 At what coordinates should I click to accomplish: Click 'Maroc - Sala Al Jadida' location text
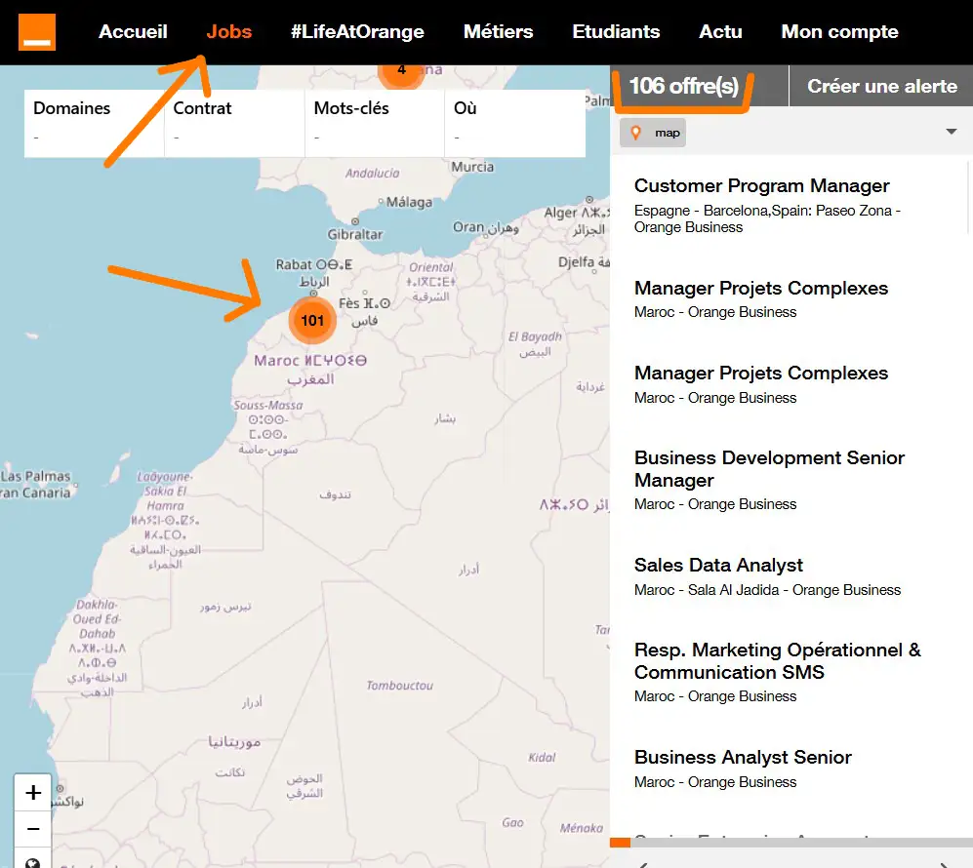(707, 590)
